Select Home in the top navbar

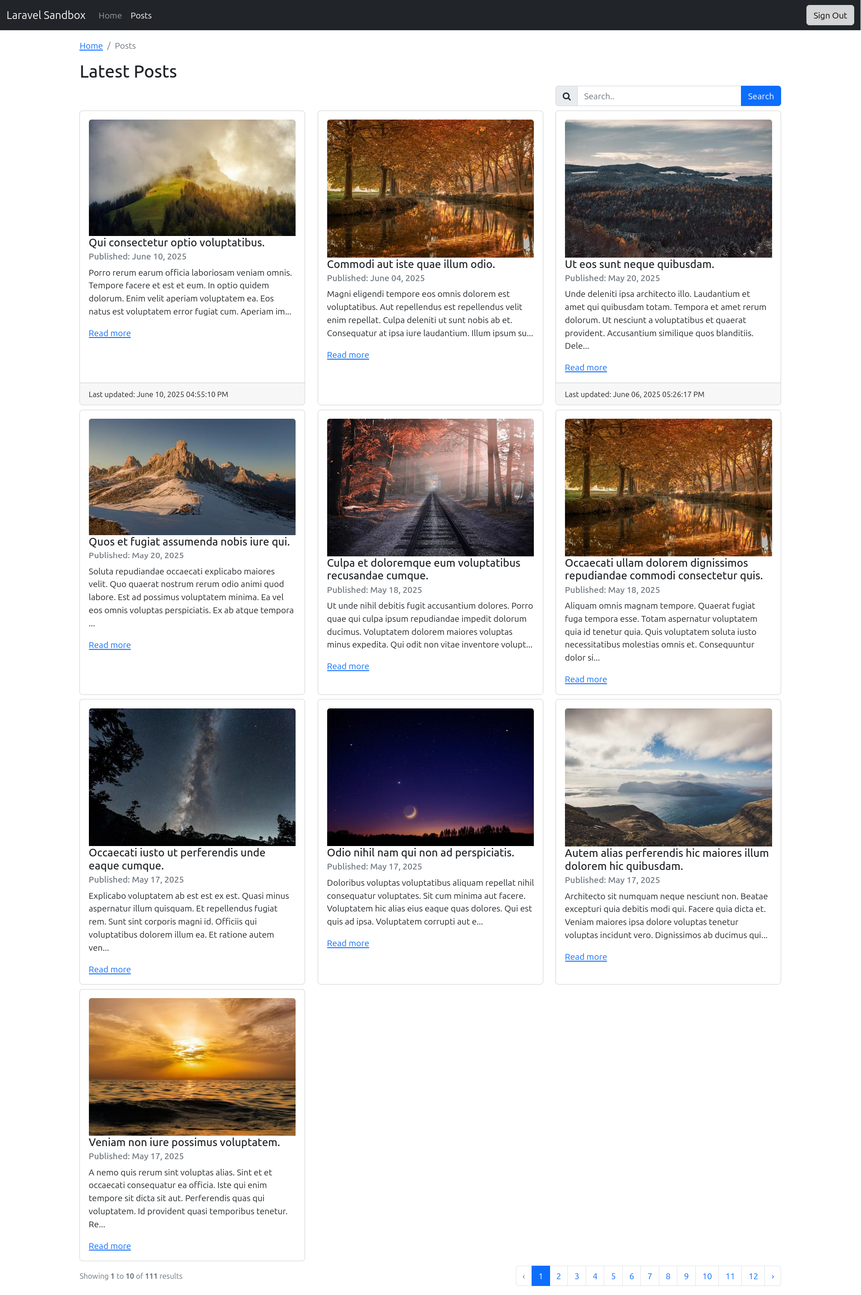[x=110, y=15]
